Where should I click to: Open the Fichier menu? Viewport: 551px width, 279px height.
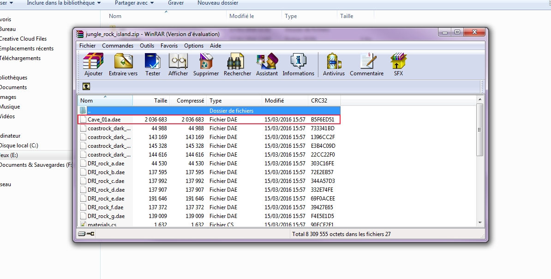[x=88, y=45]
